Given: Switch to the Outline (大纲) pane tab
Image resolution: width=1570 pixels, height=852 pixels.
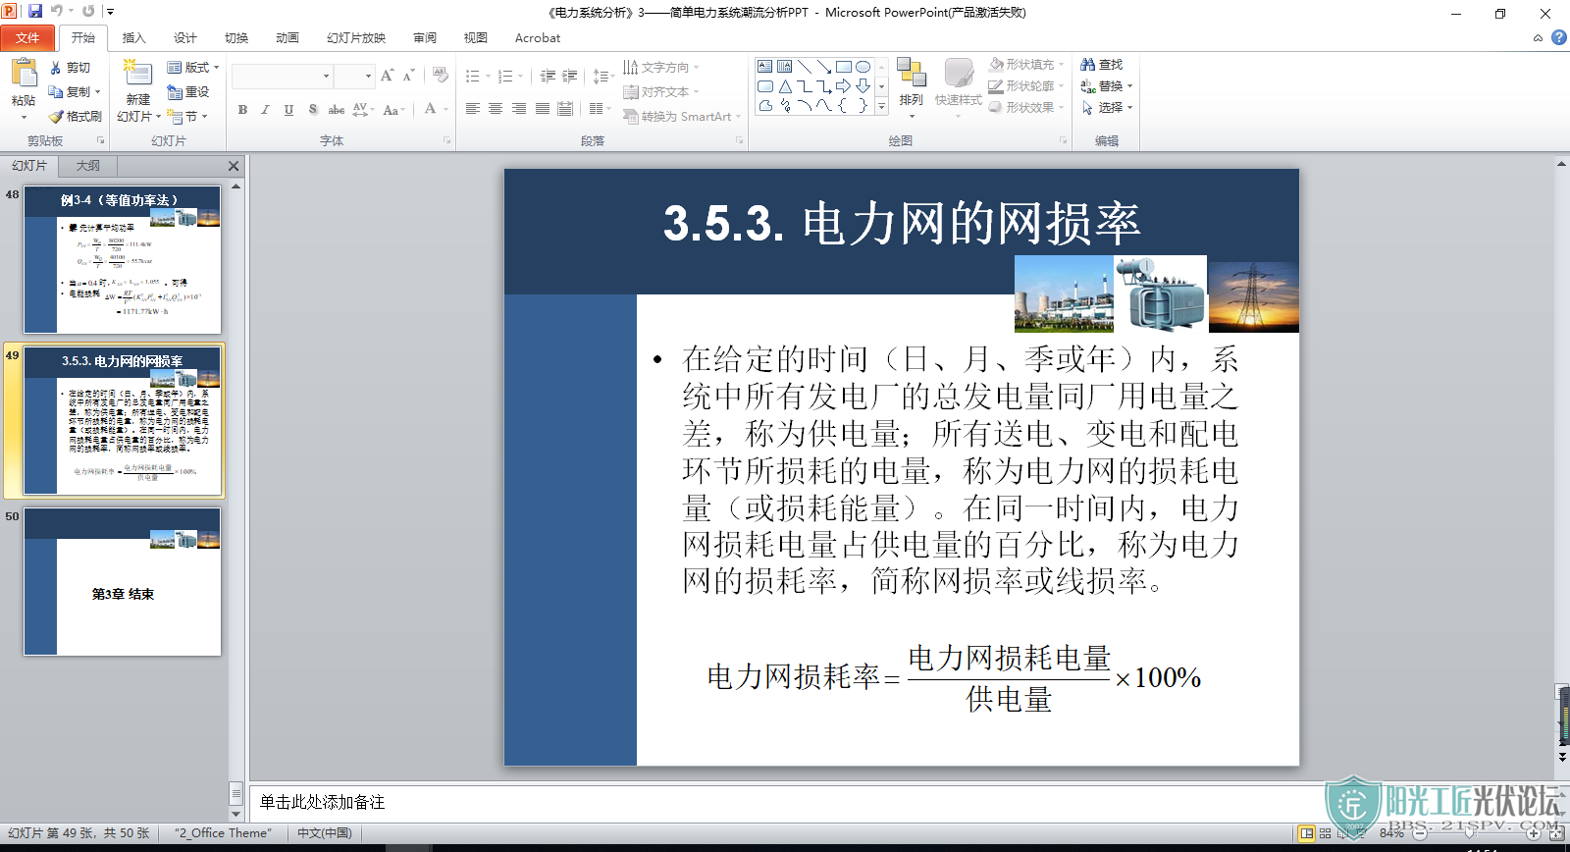Looking at the screenshot, I should point(88,166).
